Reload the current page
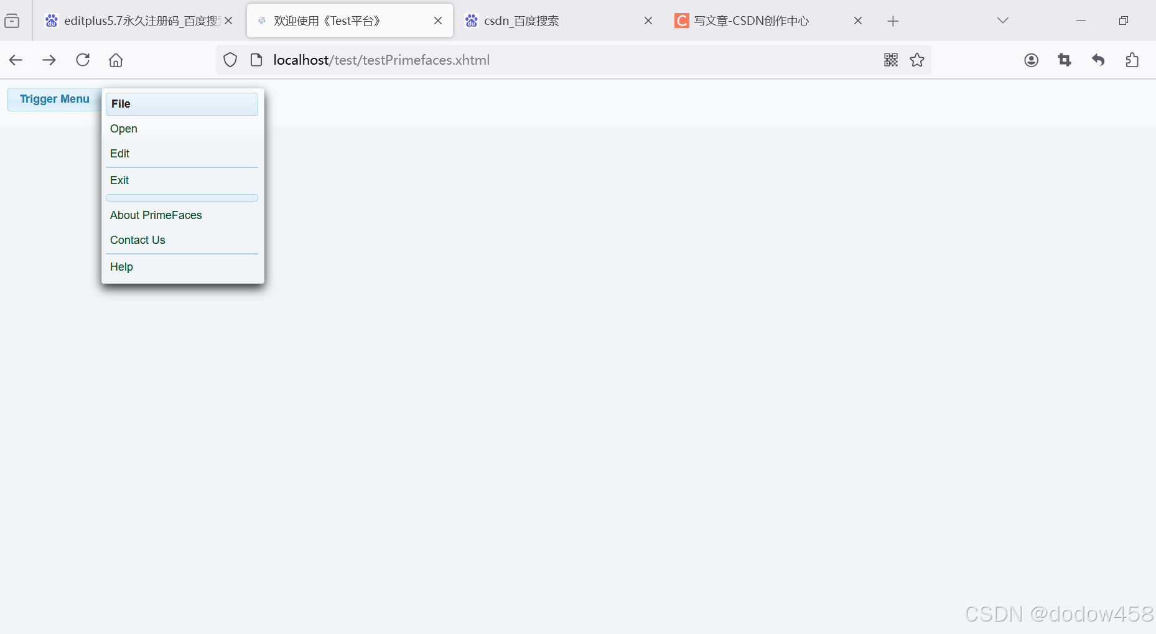 tap(83, 60)
